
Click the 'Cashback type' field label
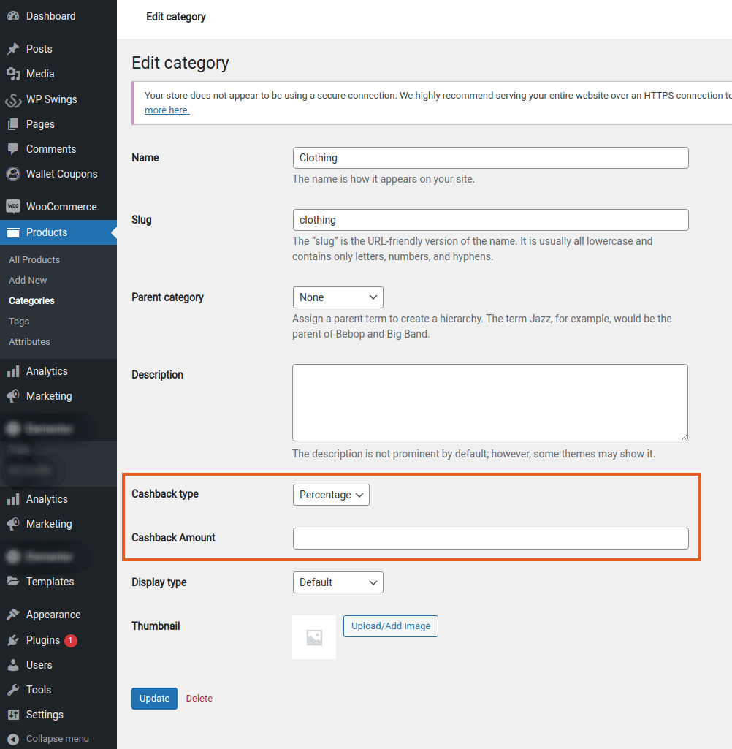[165, 494]
